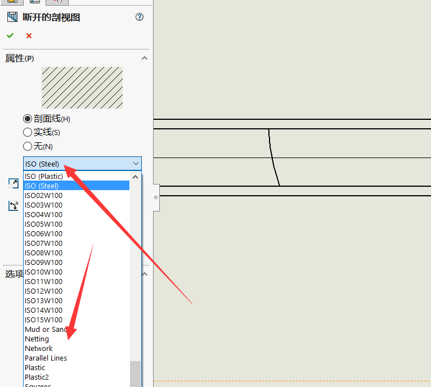Choose Netting pattern

click(77, 339)
